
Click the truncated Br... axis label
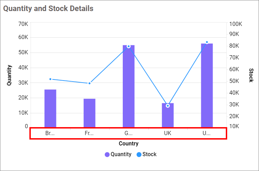tap(50, 133)
